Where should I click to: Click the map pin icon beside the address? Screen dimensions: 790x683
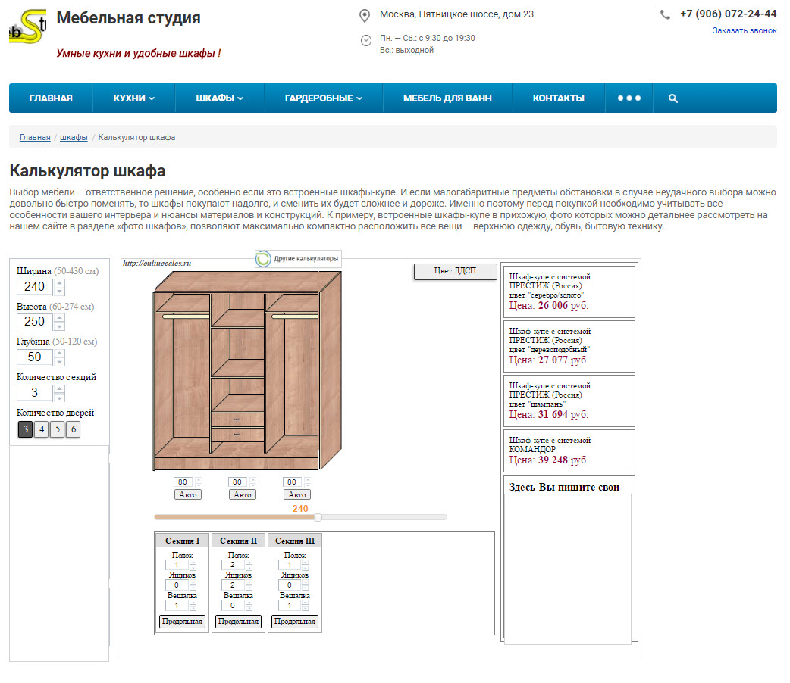(365, 16)
